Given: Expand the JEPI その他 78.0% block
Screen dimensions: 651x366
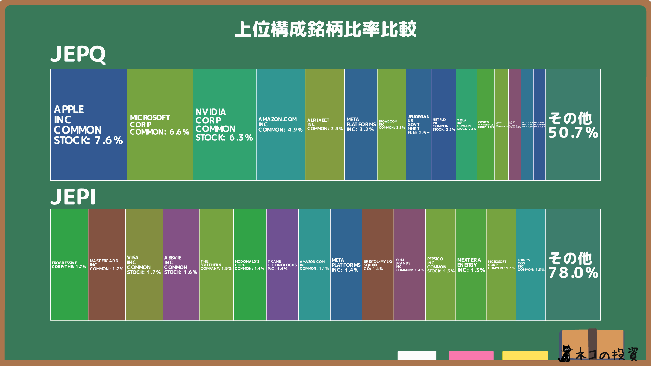Looking at the screenshot, I should tap(573, 264).
